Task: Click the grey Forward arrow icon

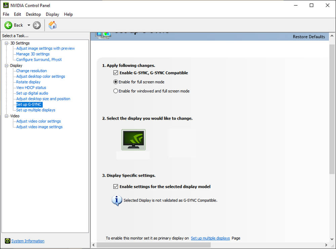Action: click(x=37, y=25)
